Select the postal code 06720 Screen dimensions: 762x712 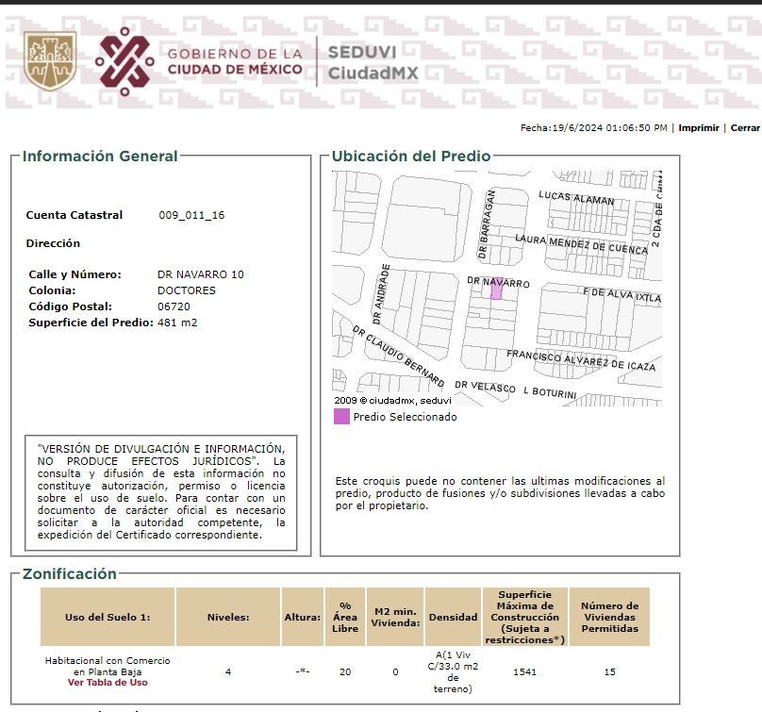click(174, 306)
